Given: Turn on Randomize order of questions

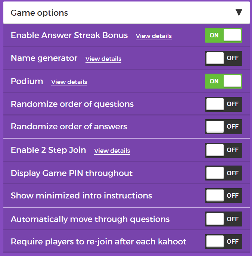Looking at the screenshot, I should [223, 104].
